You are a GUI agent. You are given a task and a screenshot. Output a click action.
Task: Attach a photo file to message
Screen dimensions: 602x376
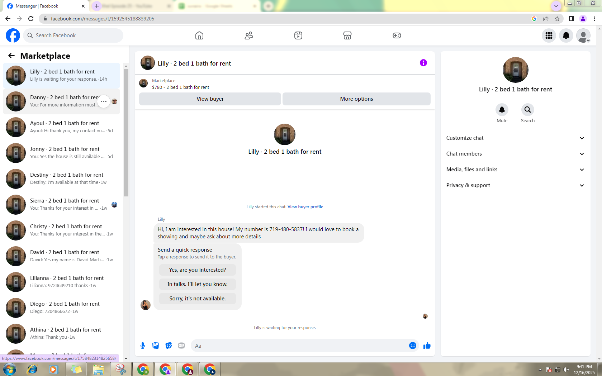(156, 346)
